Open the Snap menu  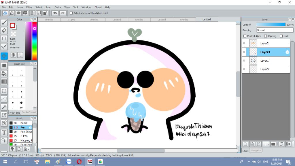point(48,7)
